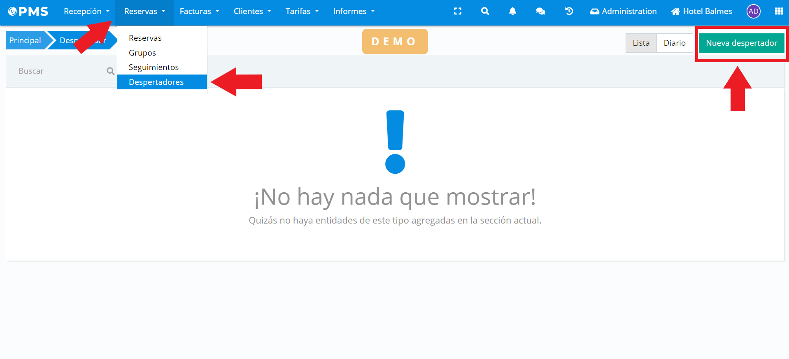This screenshot has height=359, width=789.
Task: Click Nueva despertador button
Action: pyautogui.click(x=742, y=43)
